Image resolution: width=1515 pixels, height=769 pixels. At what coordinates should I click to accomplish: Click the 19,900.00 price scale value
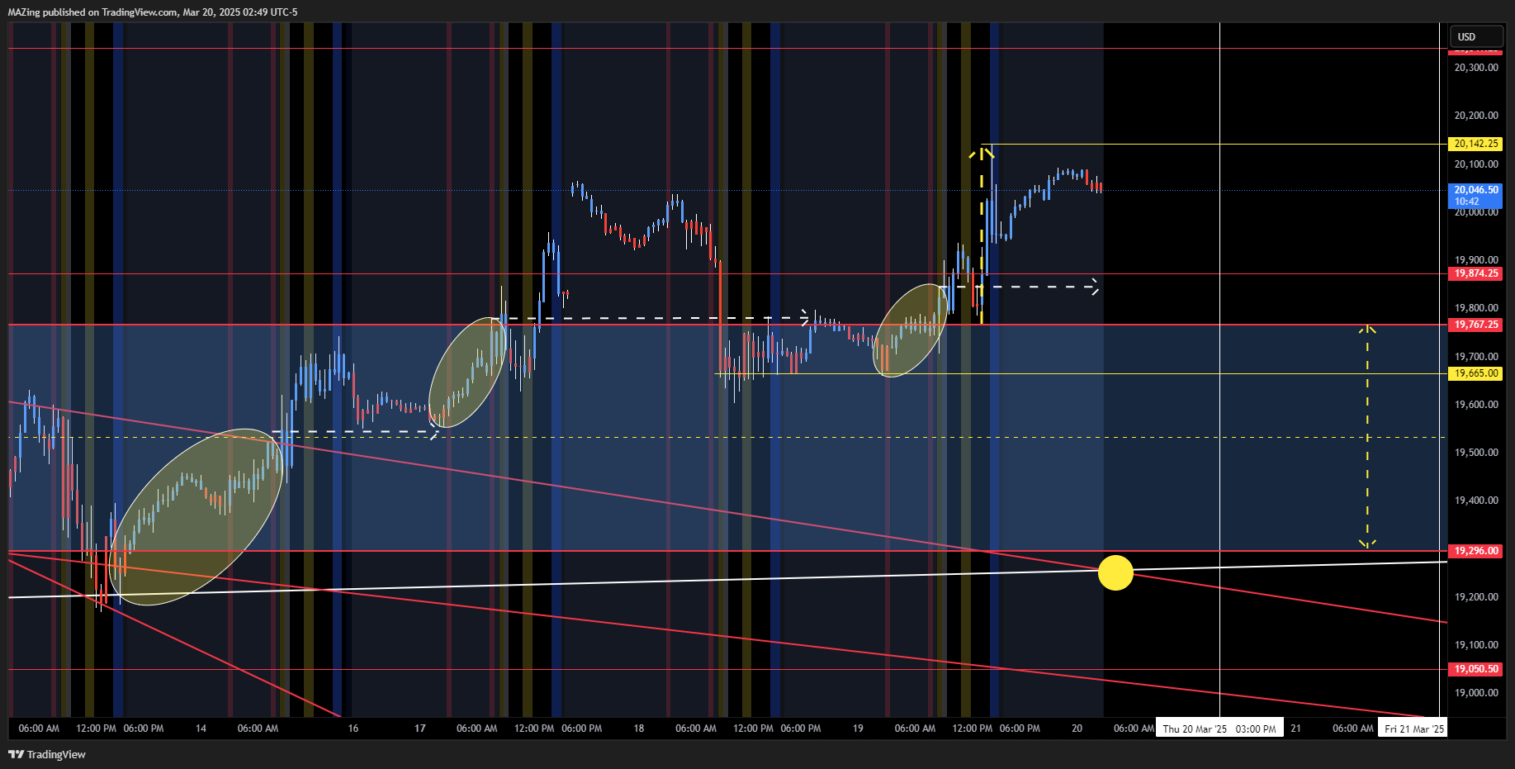point(1476,260)
